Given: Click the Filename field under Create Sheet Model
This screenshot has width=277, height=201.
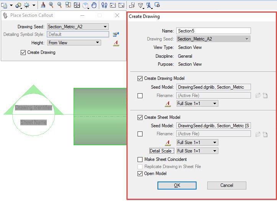Looking at the screenshot, I should [x=213, y=134].
